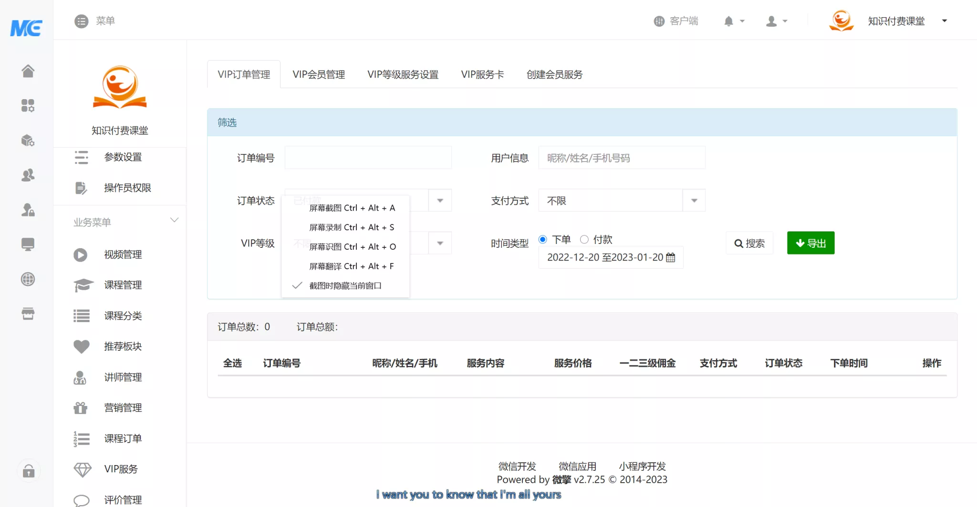
Task: Open the apps grid icon in left rail
Action: [x=28, y=105]
